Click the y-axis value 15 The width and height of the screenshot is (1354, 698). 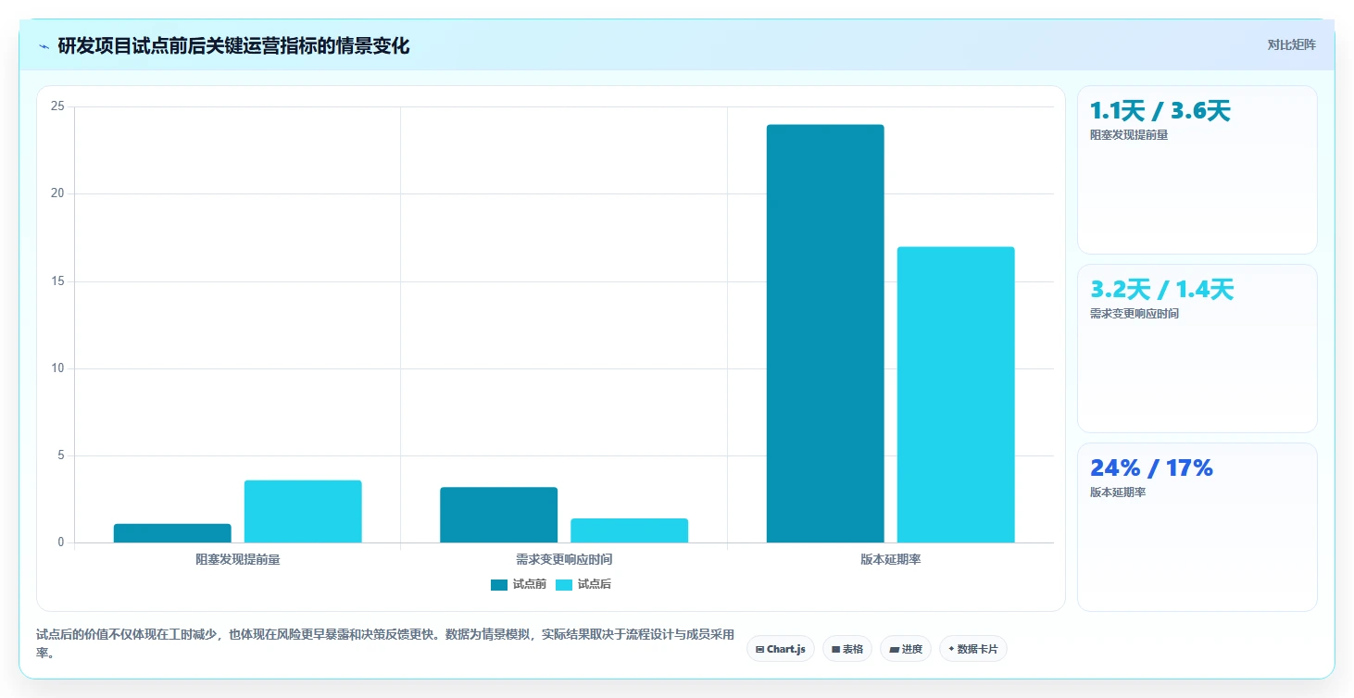click(57, 281)
